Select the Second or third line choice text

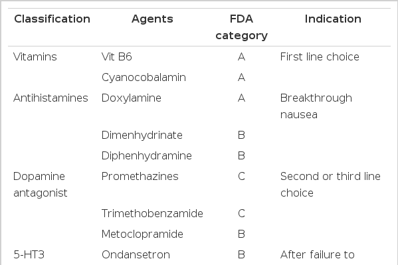point(330,185)
